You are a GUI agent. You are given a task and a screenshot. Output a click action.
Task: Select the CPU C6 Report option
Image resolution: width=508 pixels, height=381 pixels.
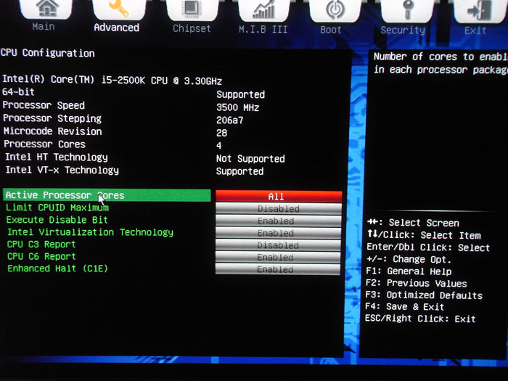(41, 256)
